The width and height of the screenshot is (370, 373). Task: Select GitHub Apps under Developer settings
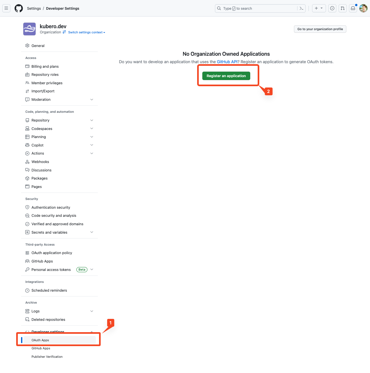[41, 348]
